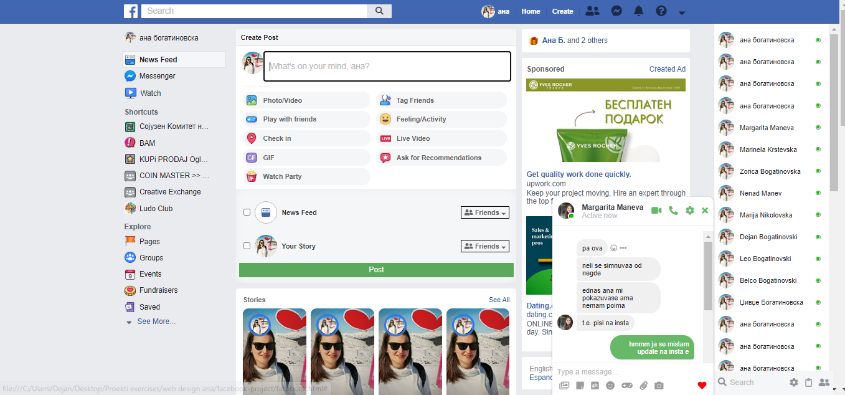
Task: Send a heart reaction in the chat
Action: [702, 386]
